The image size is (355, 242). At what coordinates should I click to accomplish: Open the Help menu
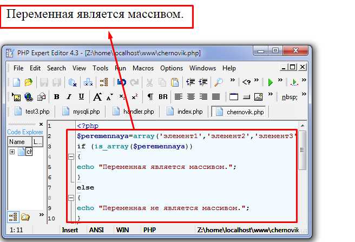click(229, 68)
